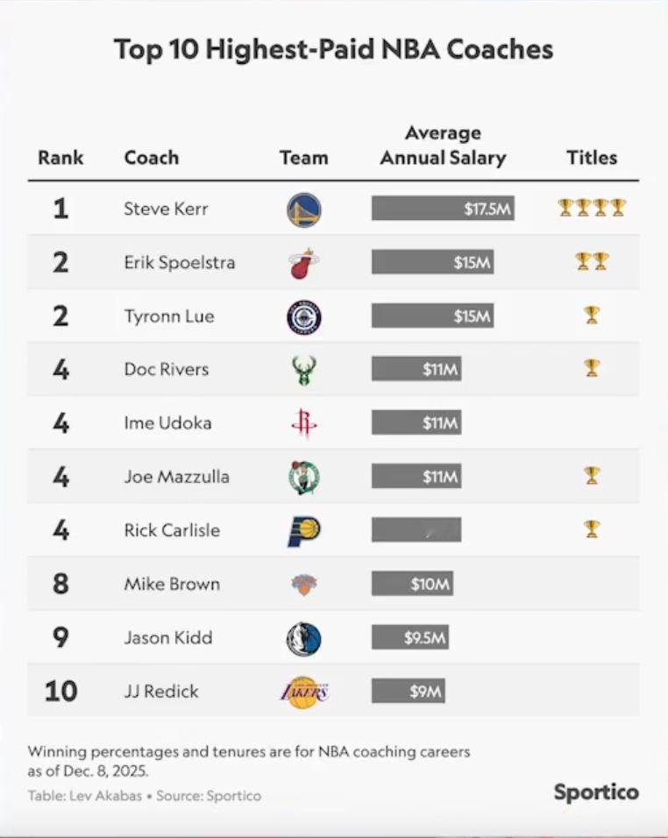Viewport: 668px width, 838px height.
Task: Click the $9M salary bar
Action: (408, 691)
